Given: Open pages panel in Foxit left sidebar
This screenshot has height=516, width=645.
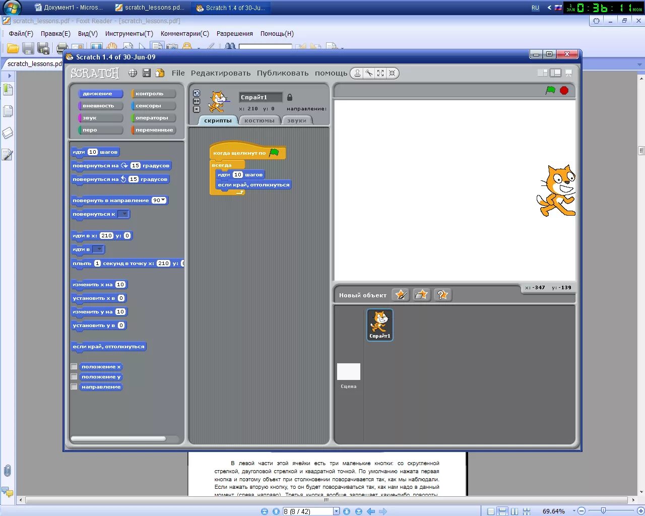Looking at the screenshot, I should (x=8, y=111).
